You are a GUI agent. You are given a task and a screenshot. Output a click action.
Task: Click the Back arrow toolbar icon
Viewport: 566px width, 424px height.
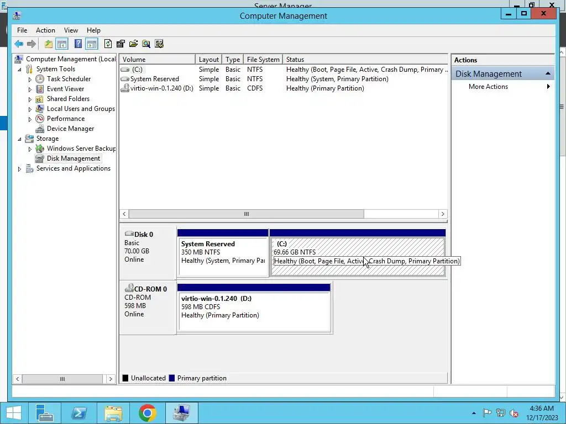(19, 44)
